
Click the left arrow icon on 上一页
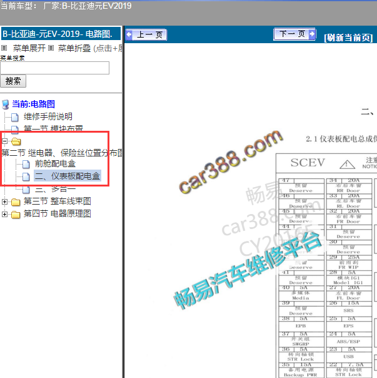pos(129,34)
